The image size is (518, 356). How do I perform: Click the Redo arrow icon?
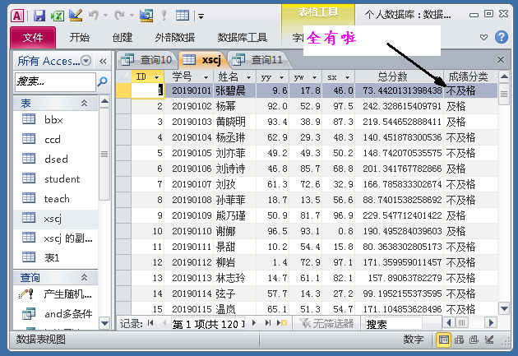tap(119, 15)
